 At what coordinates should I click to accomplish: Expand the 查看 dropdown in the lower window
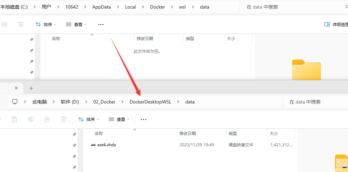point(119,119)
